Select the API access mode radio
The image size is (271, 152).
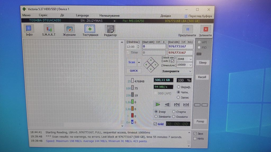coord(199,42)
